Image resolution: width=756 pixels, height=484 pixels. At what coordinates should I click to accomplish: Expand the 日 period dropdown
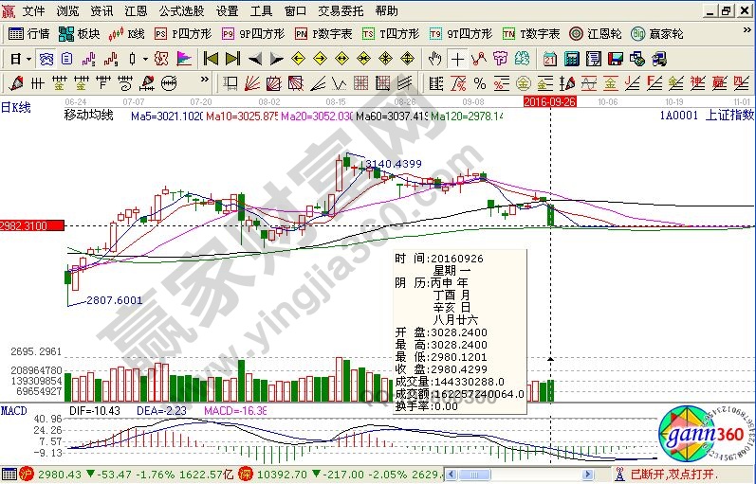click(21, 58)
